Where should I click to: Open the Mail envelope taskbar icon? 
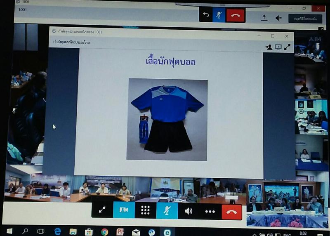pos(136,232)
